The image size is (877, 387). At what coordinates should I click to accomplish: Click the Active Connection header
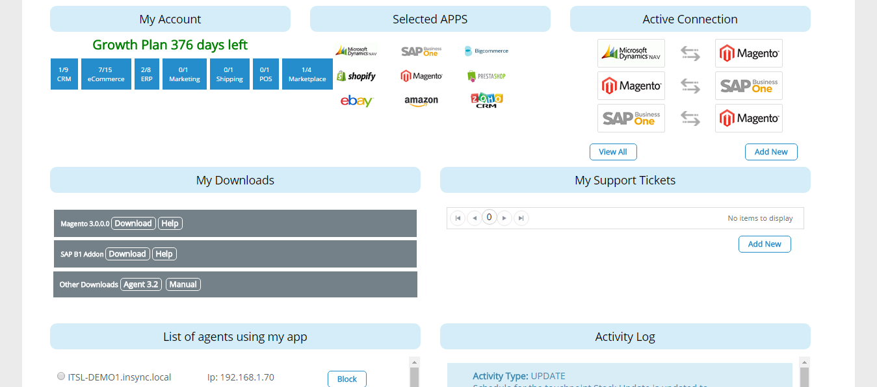pos(690,19)
